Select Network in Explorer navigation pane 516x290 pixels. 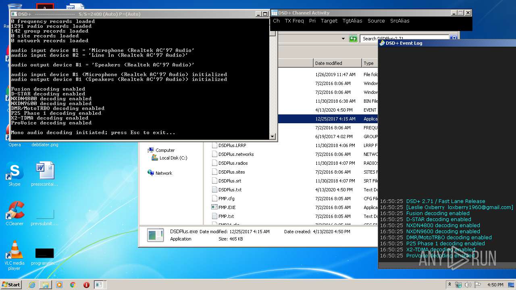point(164,173)
